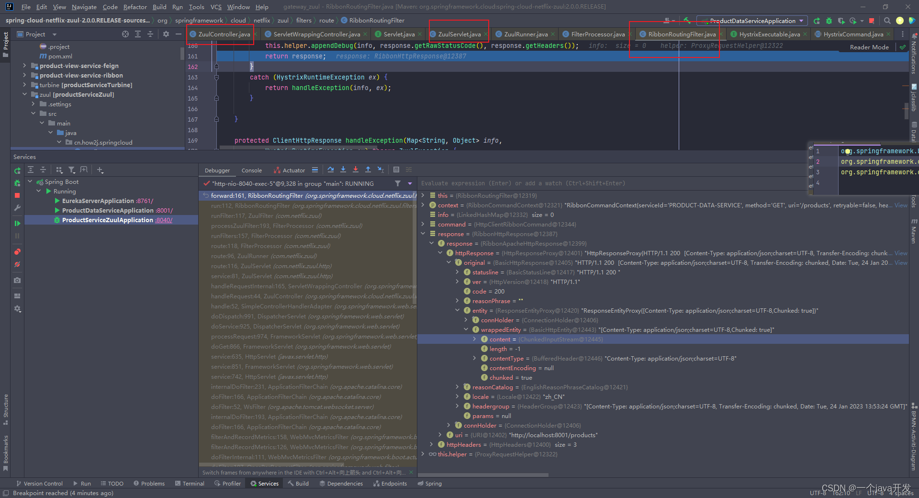
Task: Select pom.xml in Project tree
Action: tap(60, 56)
